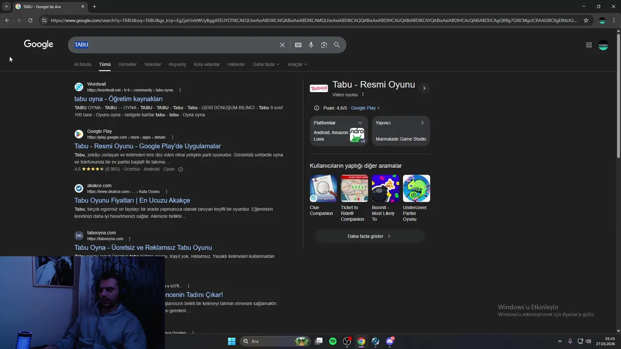Switch to Videolar results
Image resolution: width=621 pixels, height=349 pixels.
tap(153, 64)
